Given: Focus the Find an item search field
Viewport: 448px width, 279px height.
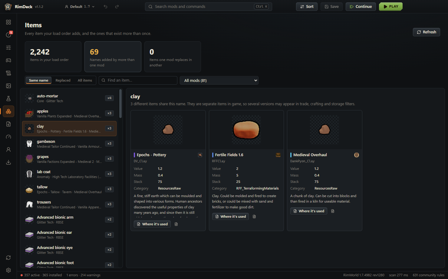Looking at the screenshot, I should [138, 80].
